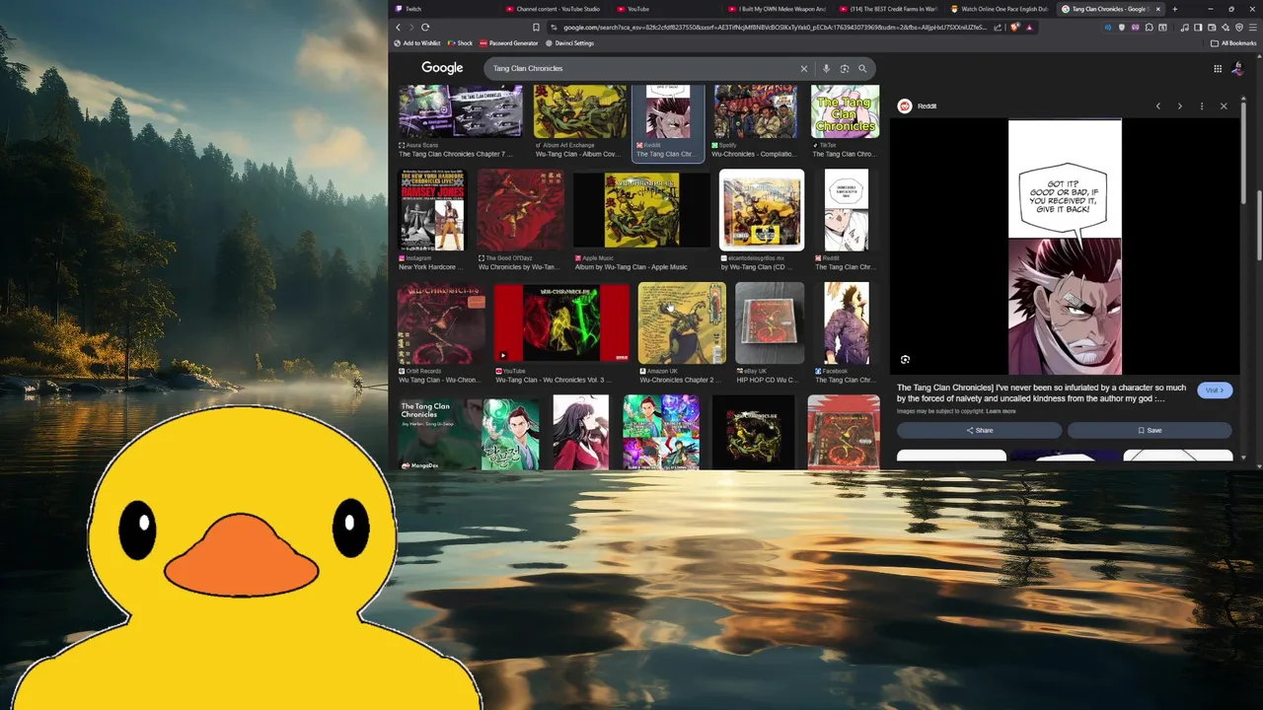This screenshot has width=1263, height=710.
Task: Open the Brave Rewards triangle icon
Action: 1029,28
